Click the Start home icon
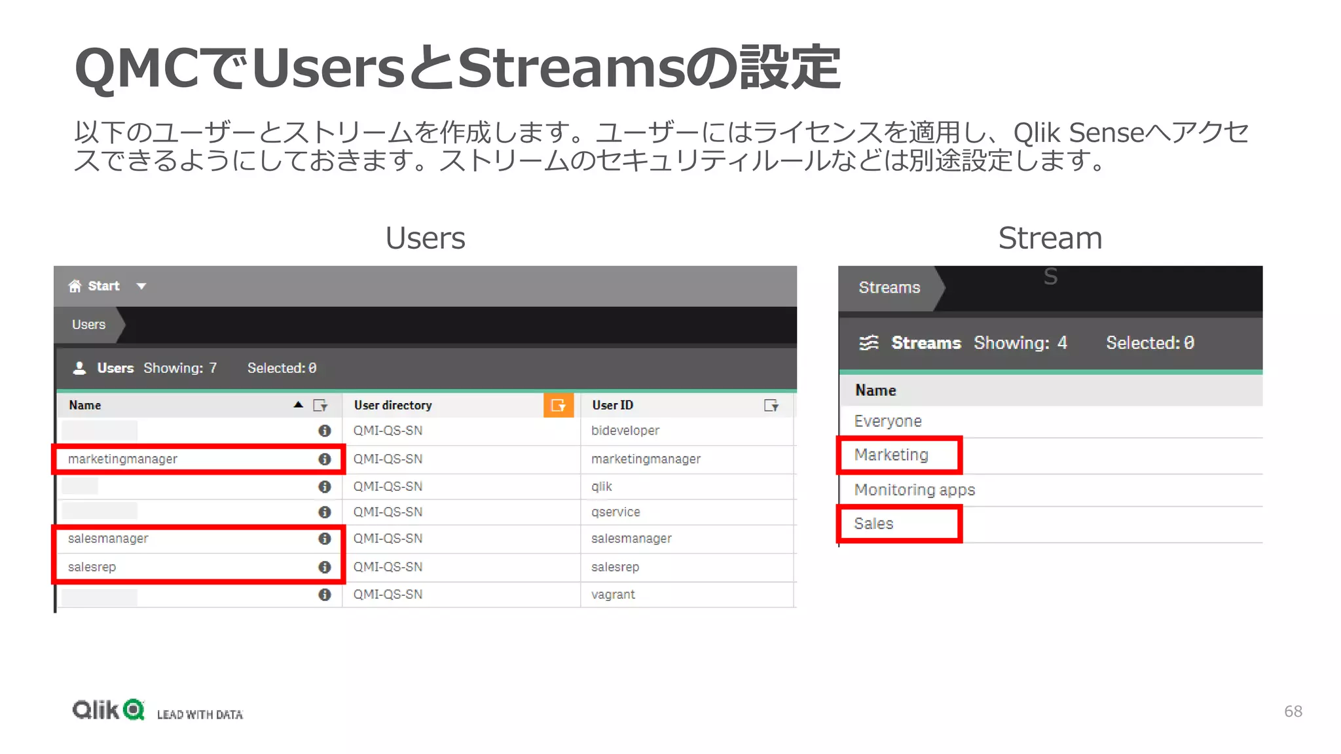The image size is (1341, 754). point(75,286)
